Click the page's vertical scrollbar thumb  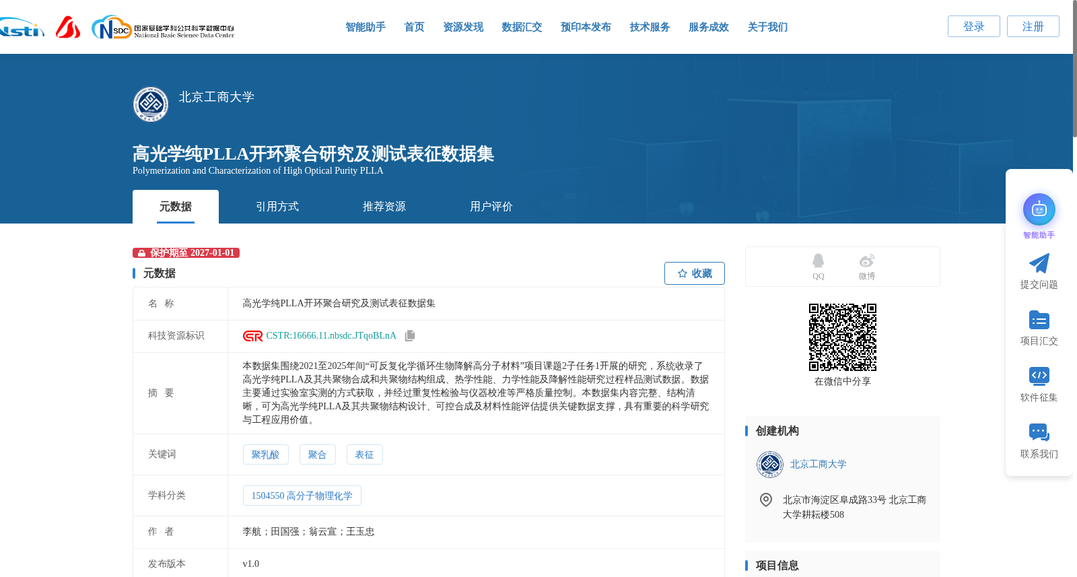[1074, 69]
